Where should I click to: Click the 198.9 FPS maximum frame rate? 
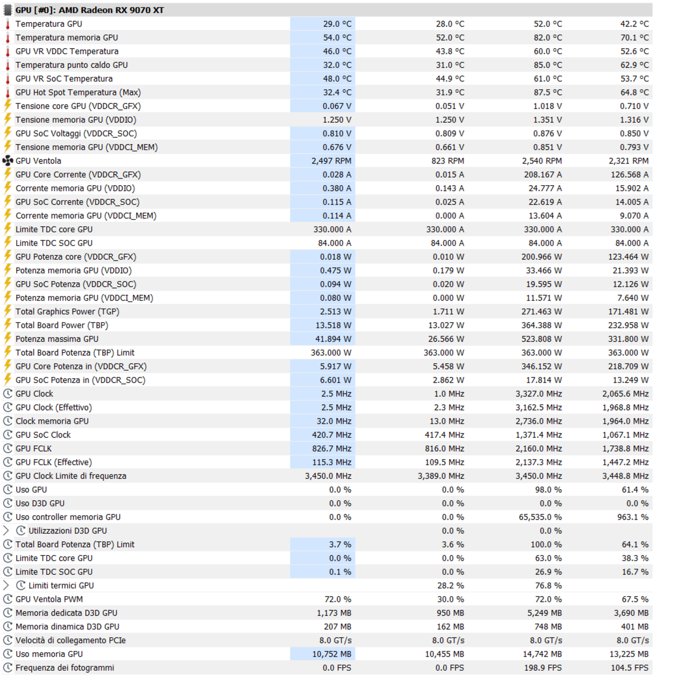coord(543,668)
